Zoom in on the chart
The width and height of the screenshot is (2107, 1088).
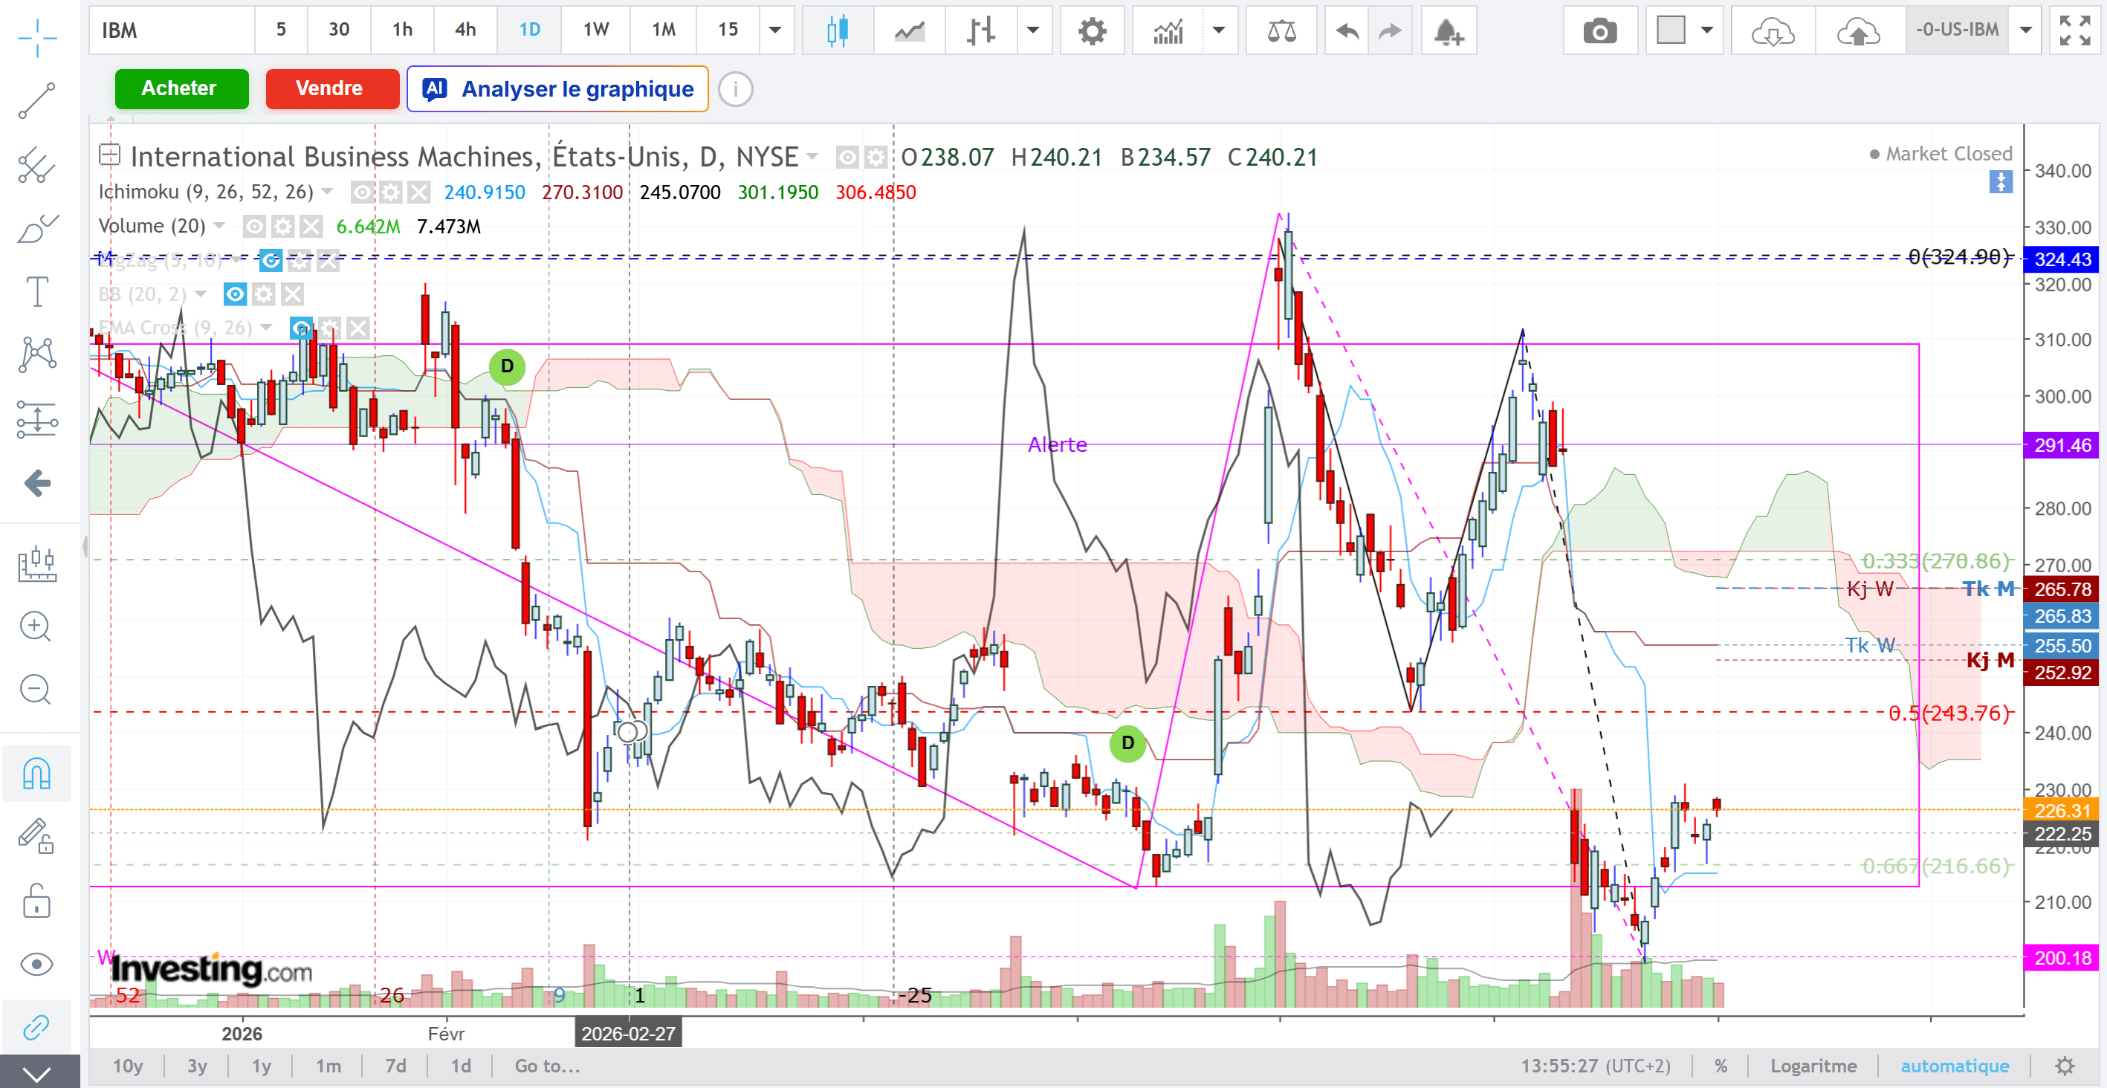click(x=37, y=626)
